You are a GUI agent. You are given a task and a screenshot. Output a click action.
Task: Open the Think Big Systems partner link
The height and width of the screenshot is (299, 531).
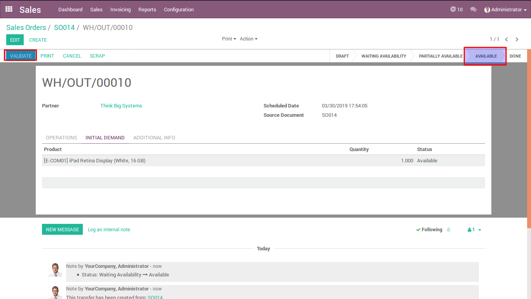(x=121, y=106)
